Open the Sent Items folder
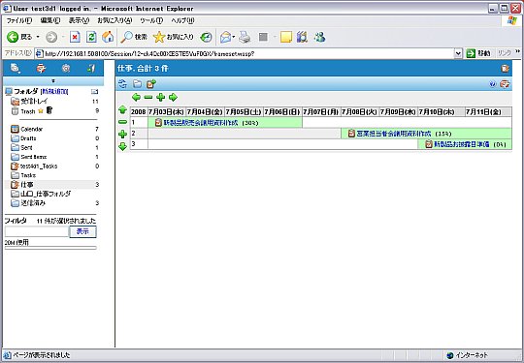This screenshot has height=363, width=524. click(34, 157)
